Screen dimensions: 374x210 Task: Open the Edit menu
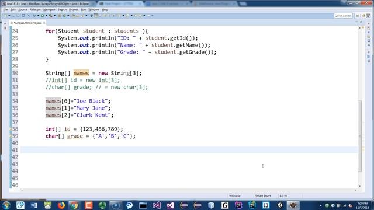[x=13, y=10]
